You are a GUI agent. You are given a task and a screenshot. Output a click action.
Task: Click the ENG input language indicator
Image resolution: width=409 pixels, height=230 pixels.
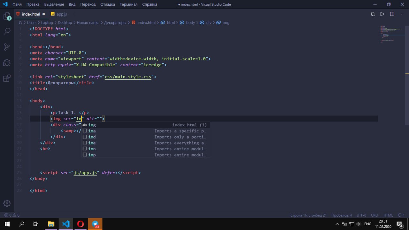368,224
